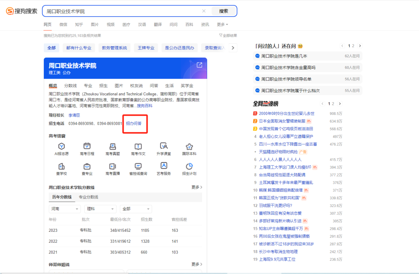Switch to the 专业分数线 tab

click(x=88, y=197)
